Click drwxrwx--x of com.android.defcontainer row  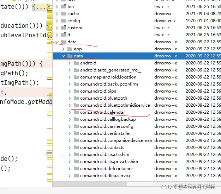click(166, 169)
